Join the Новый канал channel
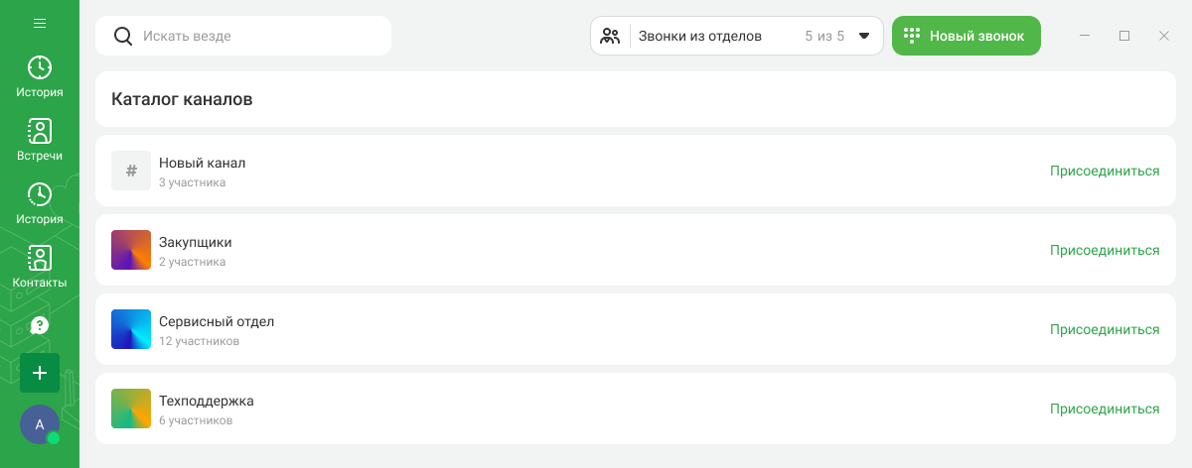Screen dimensions: 1192x468 [1105, 171]
